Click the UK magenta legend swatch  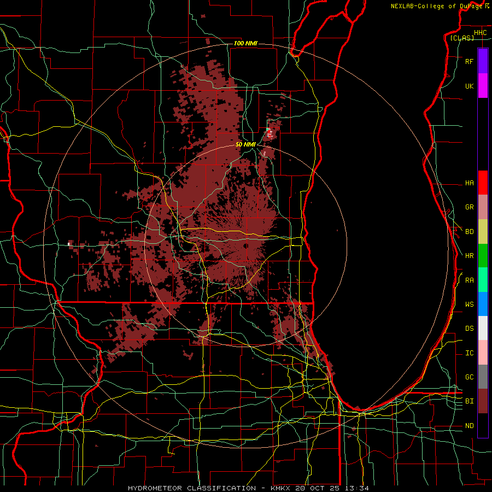[483, 86]
